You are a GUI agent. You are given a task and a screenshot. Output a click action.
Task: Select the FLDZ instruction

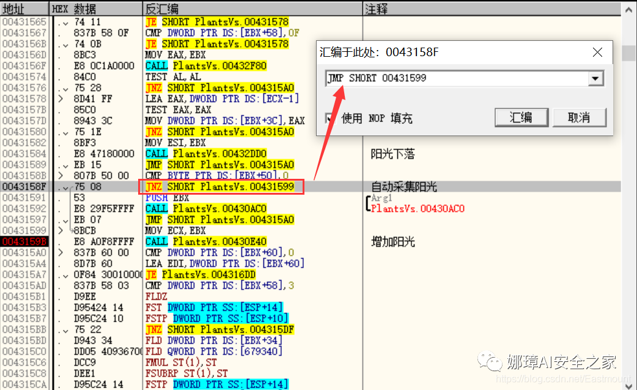coord(156,297)
